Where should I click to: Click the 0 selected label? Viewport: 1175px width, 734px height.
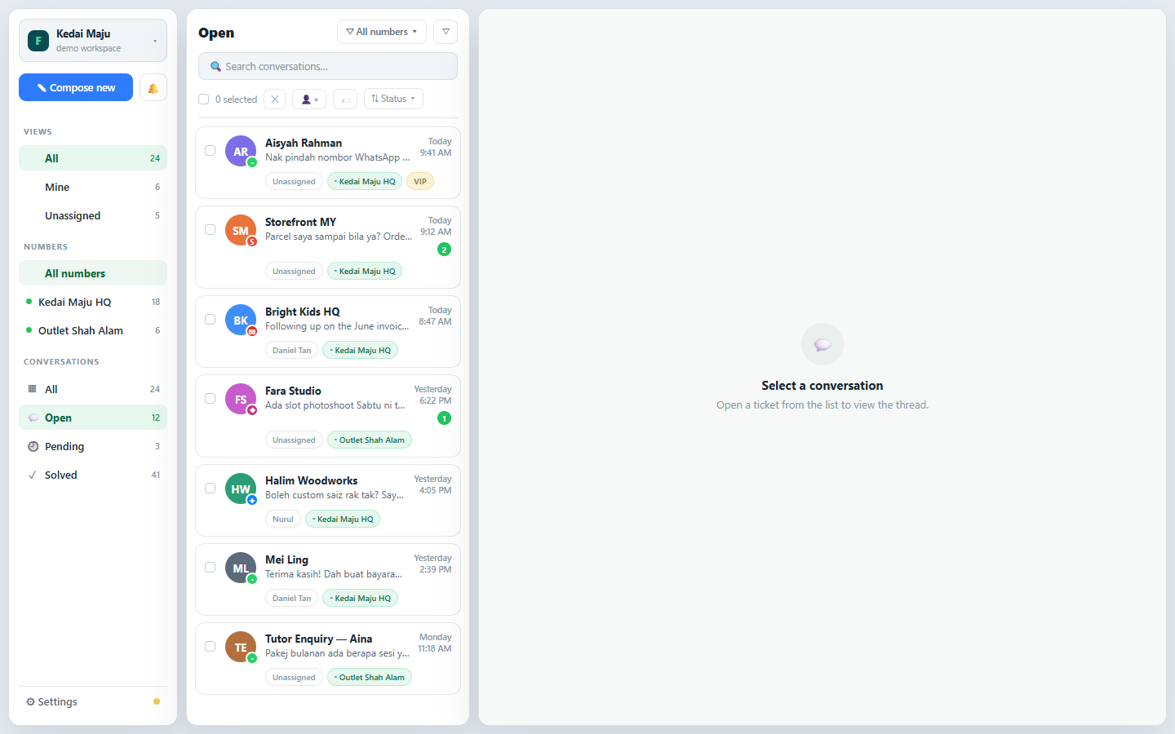[x=236, y=99]
